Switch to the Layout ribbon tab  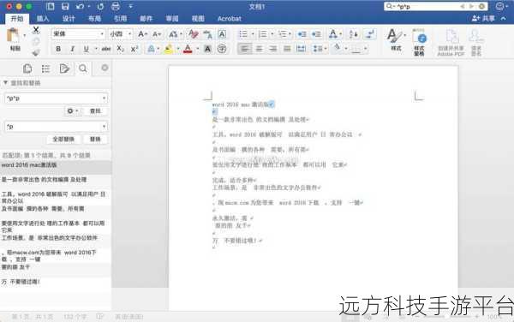click(94, 19)
